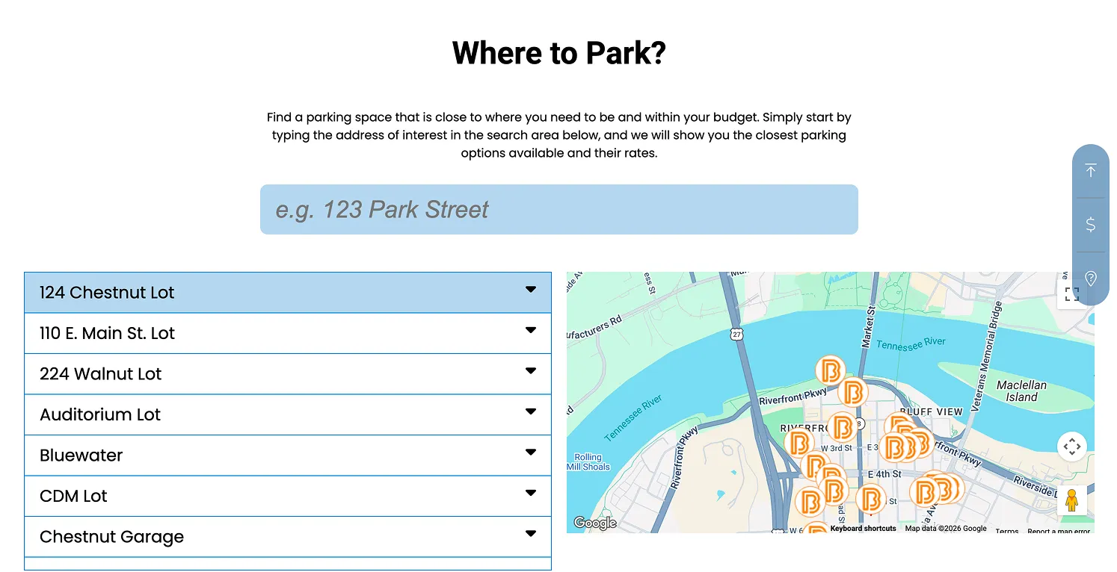
Task: Open the map Terms link
Action: point(1006,531)
